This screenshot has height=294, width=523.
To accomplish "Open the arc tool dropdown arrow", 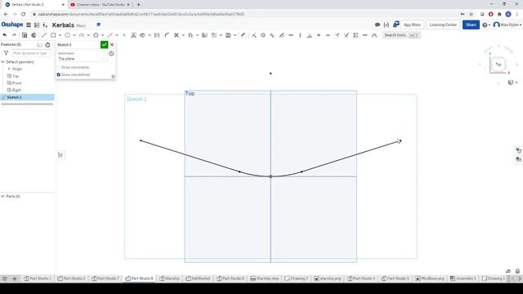I will click(x=89, y=35).
